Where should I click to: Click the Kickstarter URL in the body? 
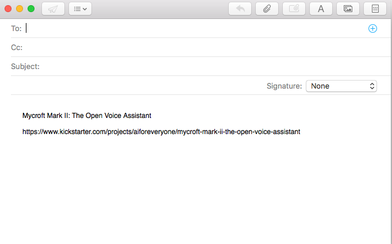161,132
